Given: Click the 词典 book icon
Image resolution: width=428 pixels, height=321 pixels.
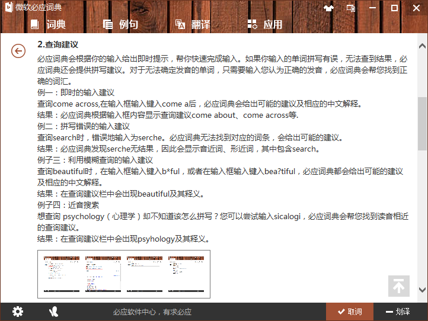Looking at the screenshot, I should coord(34,24).
